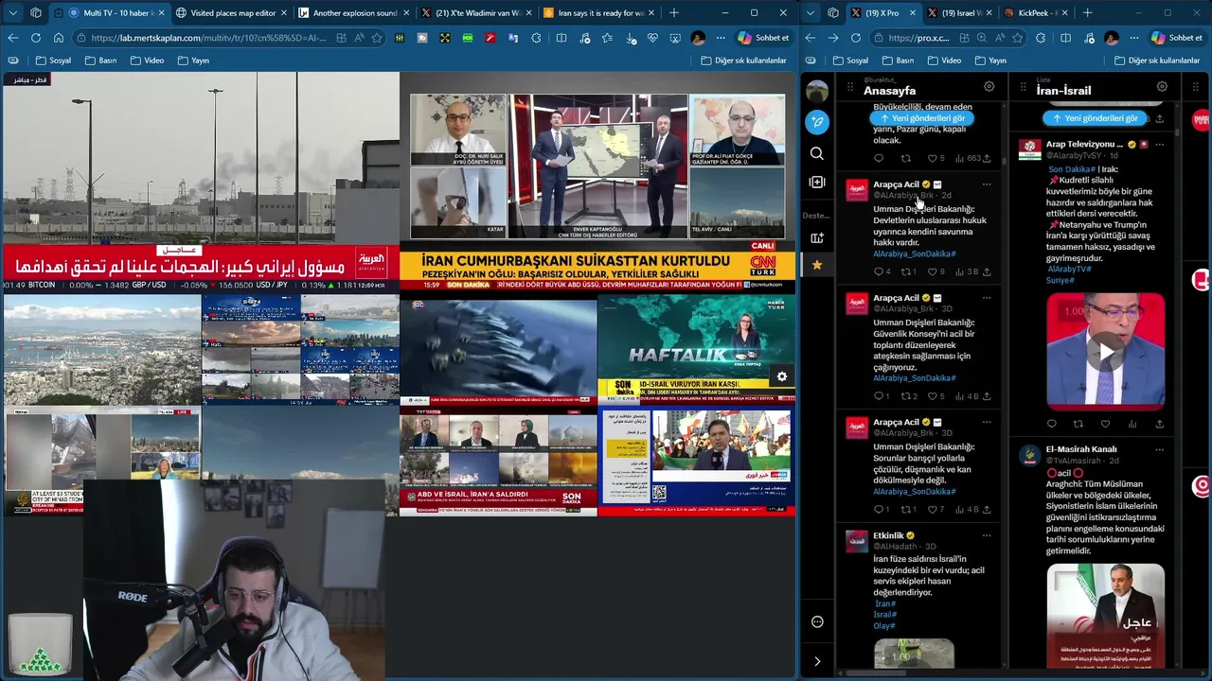Viewport: 1212px width, 681px height.
Task: Open Diğer sık kullanılanlar folder in right window
Action: [x=1159, y=61]
